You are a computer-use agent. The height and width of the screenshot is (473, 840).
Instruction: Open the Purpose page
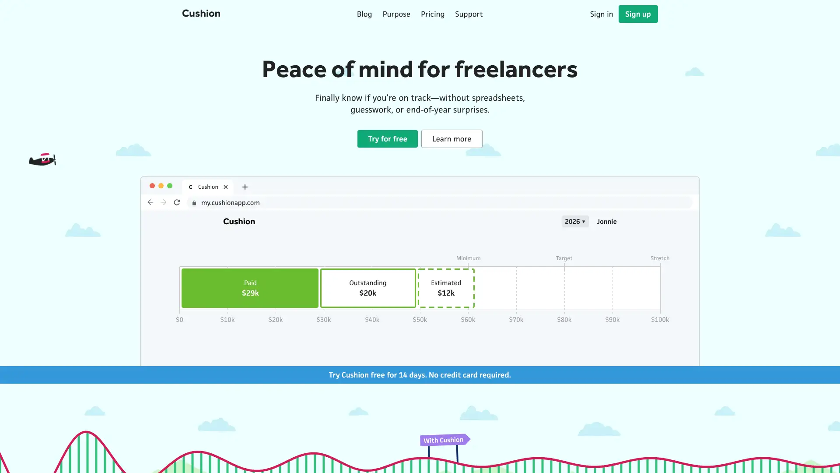[x=396, y=14]
